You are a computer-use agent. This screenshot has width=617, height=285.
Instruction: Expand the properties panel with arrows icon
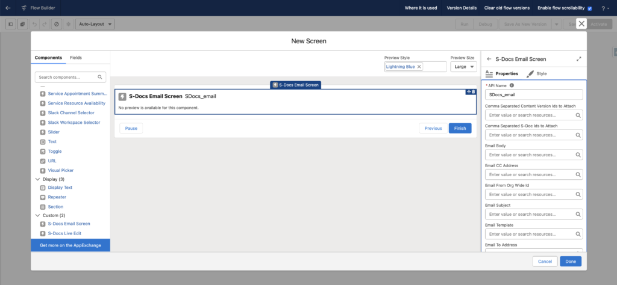579,60
